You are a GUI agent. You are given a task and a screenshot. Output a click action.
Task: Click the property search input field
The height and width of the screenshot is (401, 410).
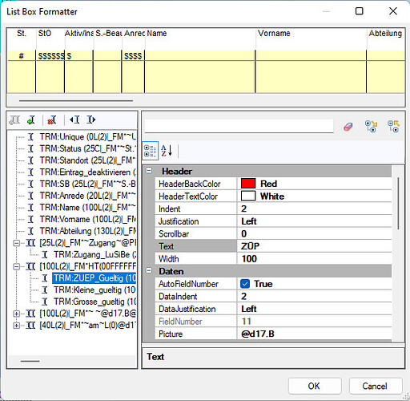[x=239, y=126]
